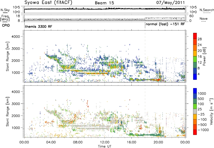Click the '1000' Velocity scale value

click(202, 94)
